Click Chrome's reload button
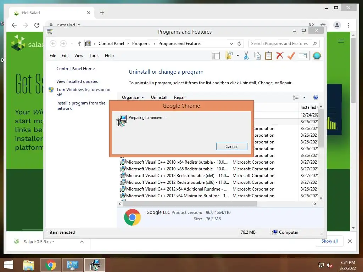This screenshot has width=363, height=272. point(37,25)
